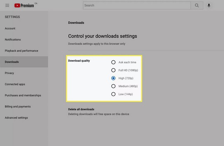Go to YouTube Premium home logo
The height and width of the screenshot is (146, 224).
[24, 6]
